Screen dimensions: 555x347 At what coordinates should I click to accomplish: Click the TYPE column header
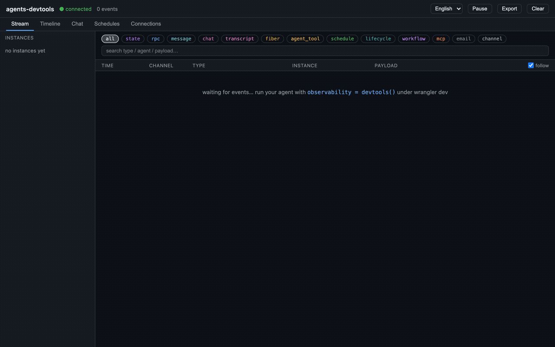click(x=199, y=65)
